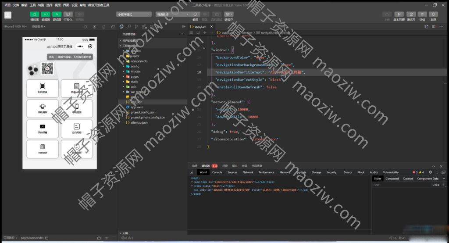Switch to the Computed styles tab
This screenshot has height=243, width=449.
[x=392, y=179]
